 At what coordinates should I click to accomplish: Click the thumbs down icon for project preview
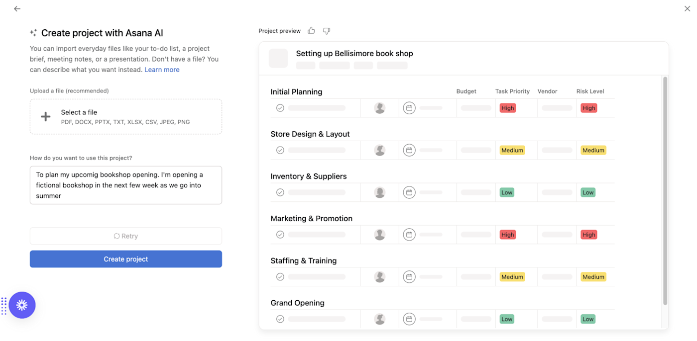click(327, 31)
